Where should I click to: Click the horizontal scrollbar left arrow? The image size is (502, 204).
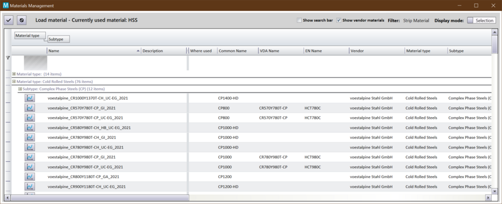coord(8,198)
